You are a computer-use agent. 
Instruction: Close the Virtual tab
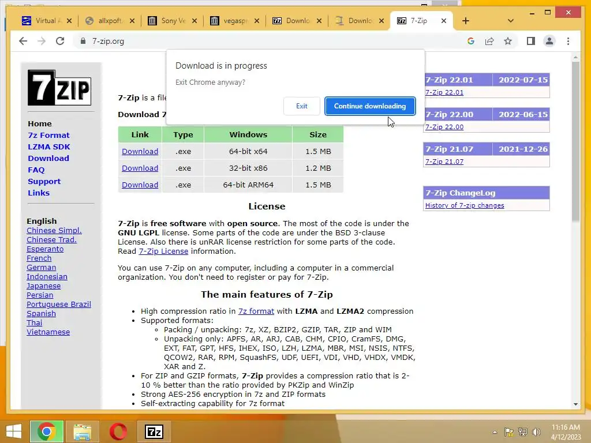[x=69, y=21]
